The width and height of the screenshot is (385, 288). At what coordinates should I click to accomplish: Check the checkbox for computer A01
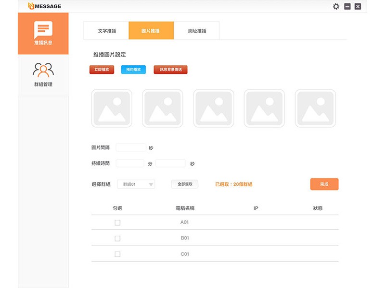tap(117, 223)
